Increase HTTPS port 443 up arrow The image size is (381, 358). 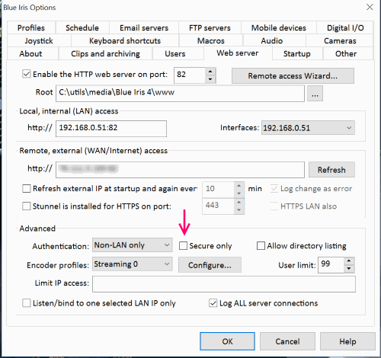click(239, 203)
